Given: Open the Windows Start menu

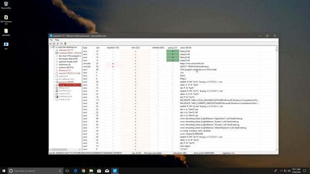Looking at the screenshot, I should (x=4, y=171).
